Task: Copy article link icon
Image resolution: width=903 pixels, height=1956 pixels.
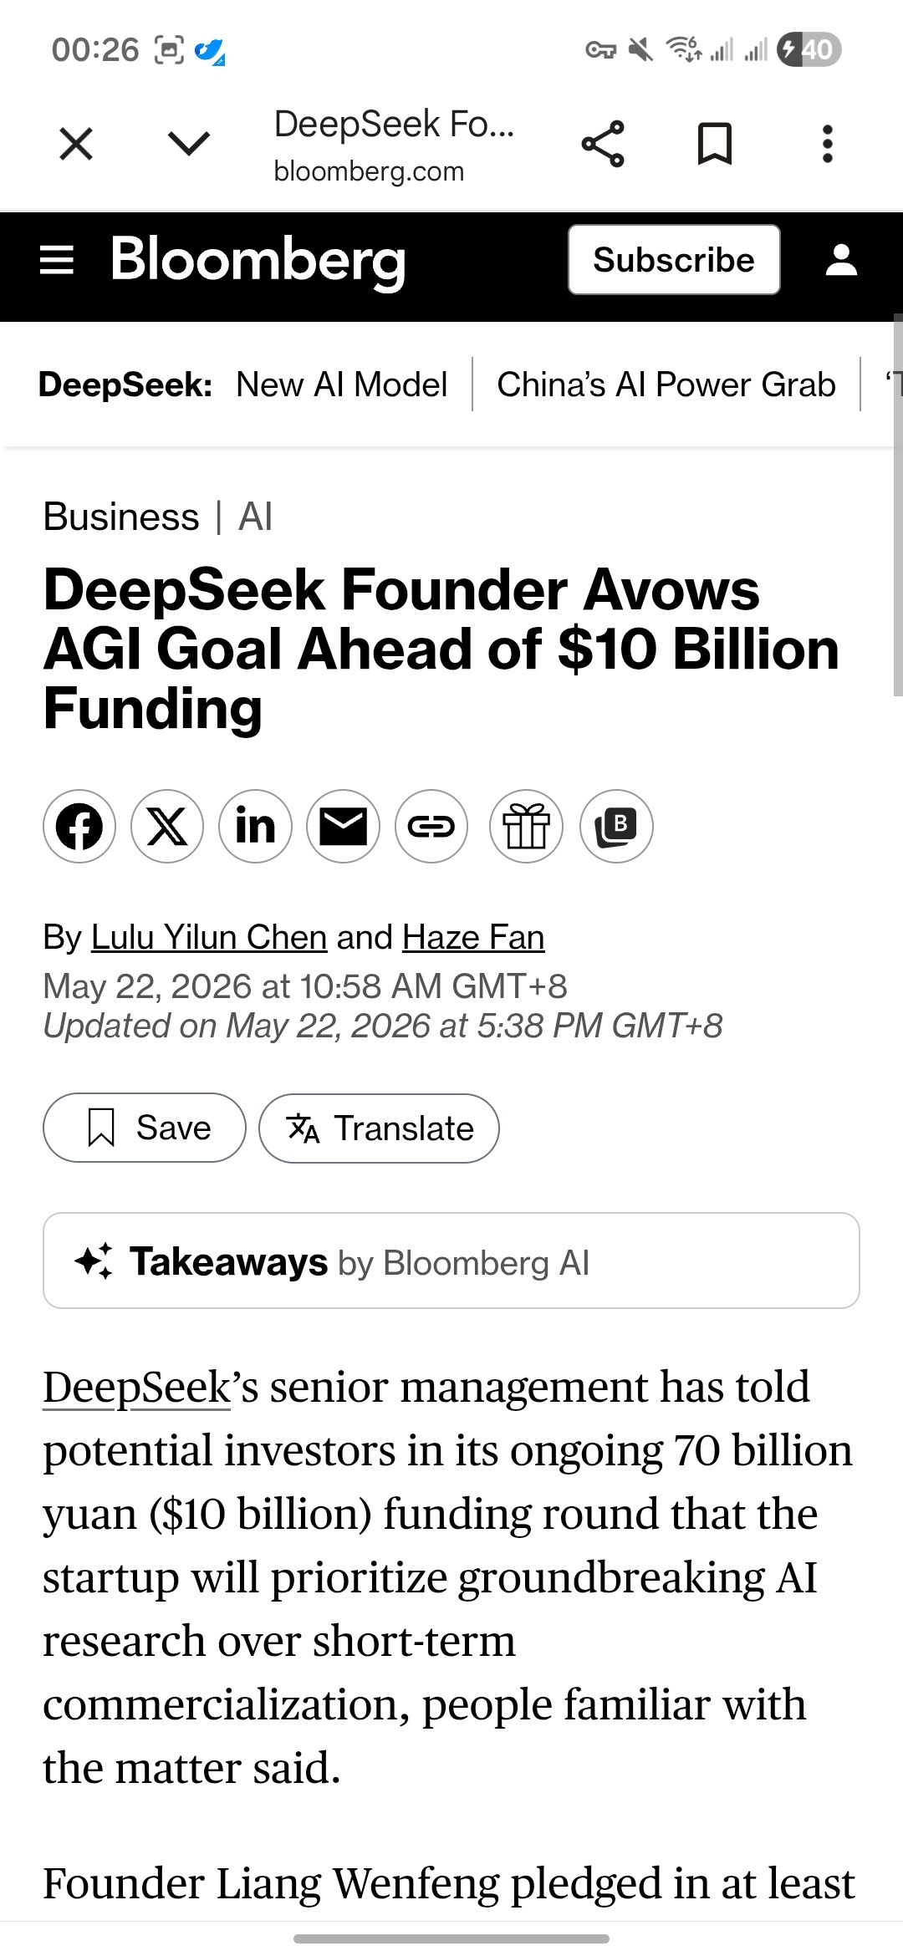Action: point(431,826)
